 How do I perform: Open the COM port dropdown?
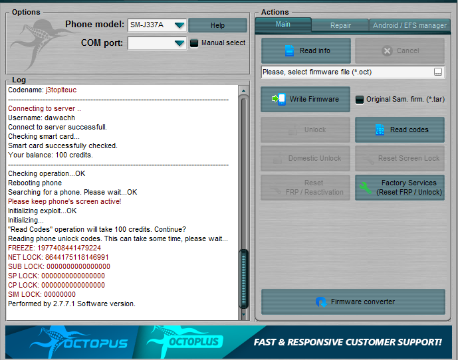(x=179, y=43)
